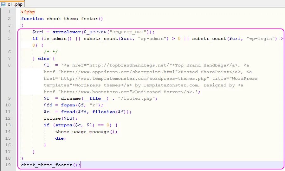Click line number 5 in the margin
Viewport: 285px width, 171px height.
[9, 39]
